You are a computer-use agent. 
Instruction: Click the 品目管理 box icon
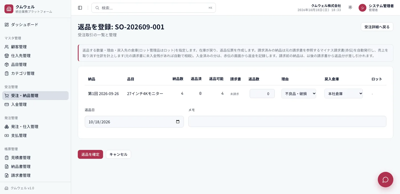tap(7, 65)
